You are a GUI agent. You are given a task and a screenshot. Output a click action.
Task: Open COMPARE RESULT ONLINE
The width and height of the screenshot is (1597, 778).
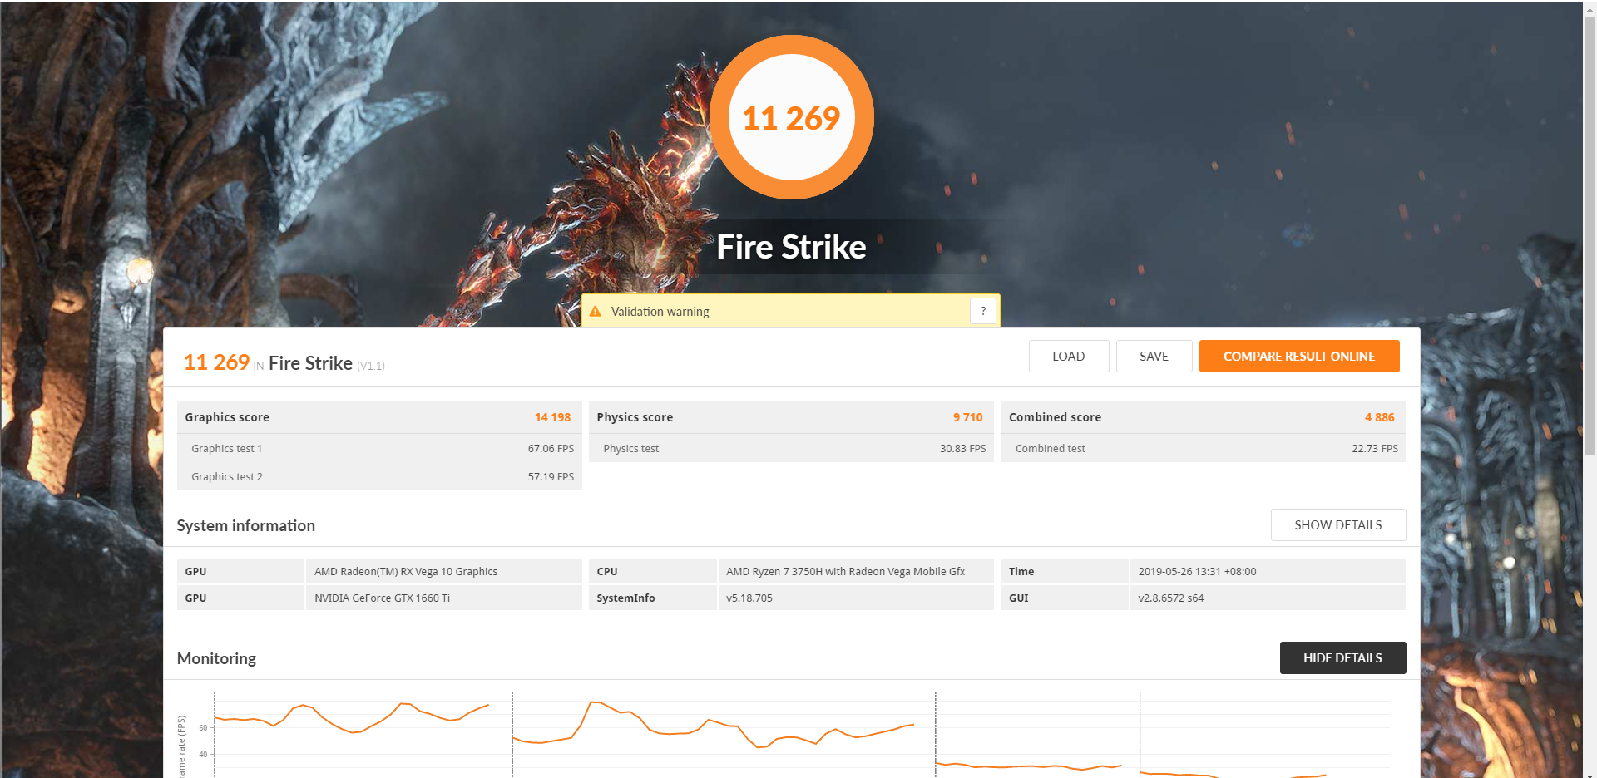(1298, 356)
